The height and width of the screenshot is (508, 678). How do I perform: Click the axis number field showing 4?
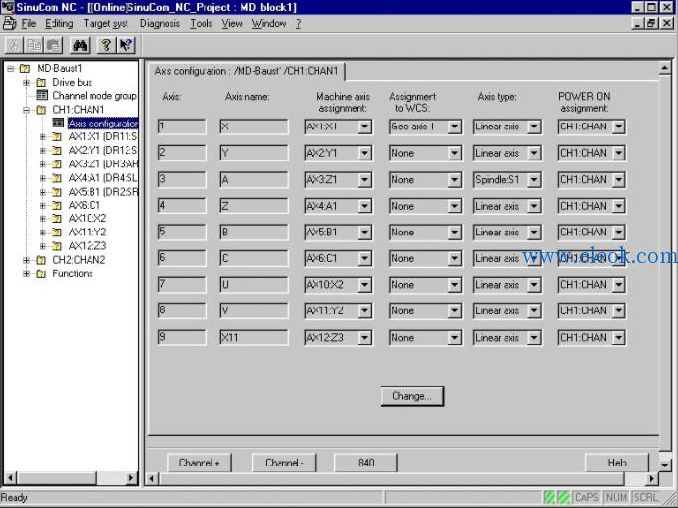pos(182,206)
